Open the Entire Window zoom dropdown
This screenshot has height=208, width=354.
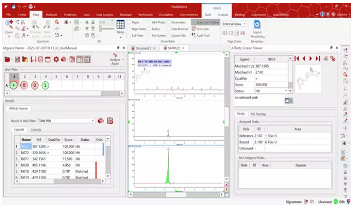[x=244, y=23]
